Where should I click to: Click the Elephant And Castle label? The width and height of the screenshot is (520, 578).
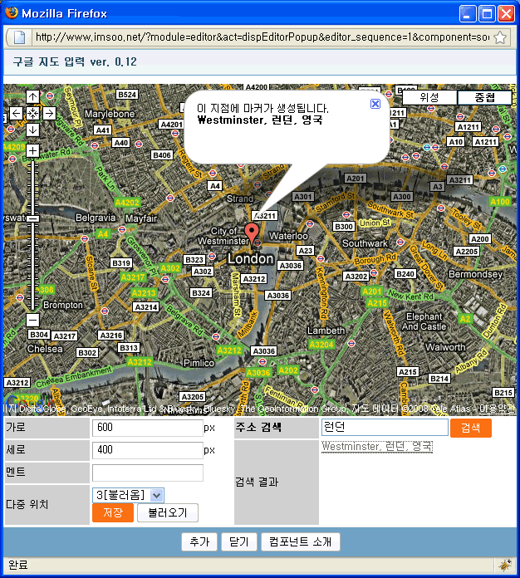coord(424,321)
